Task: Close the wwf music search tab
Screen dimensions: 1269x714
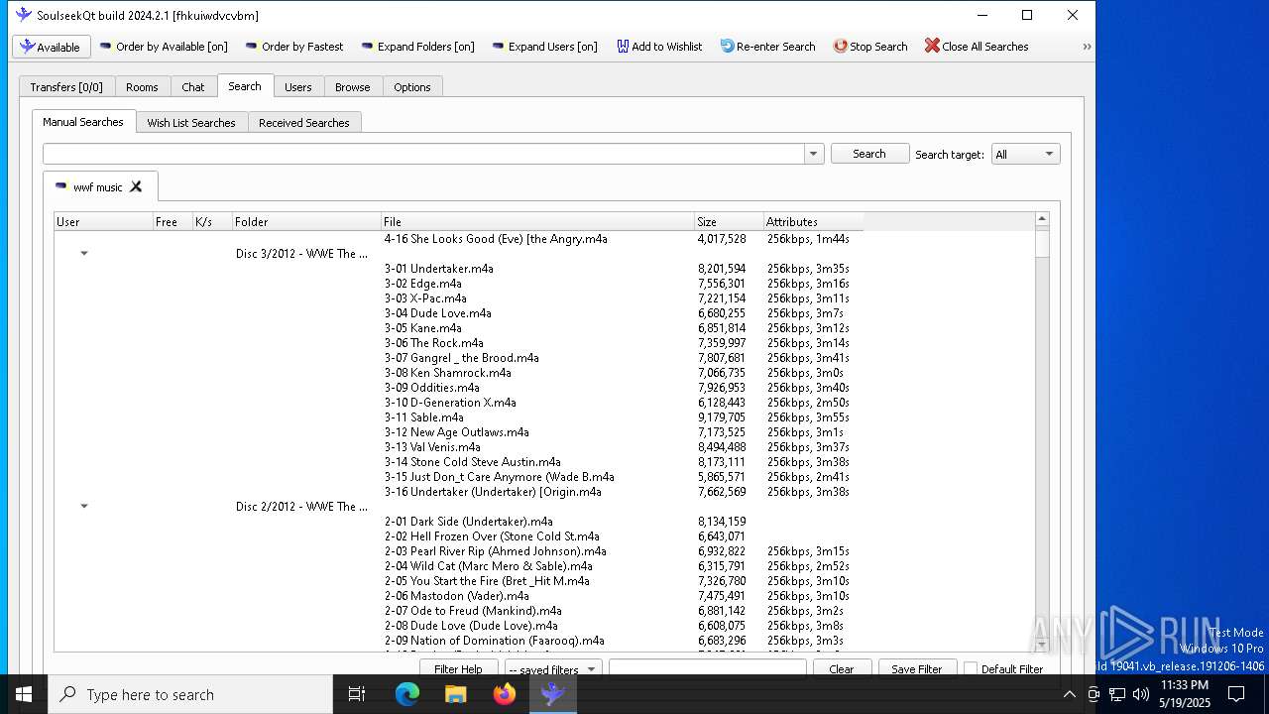Action: click(136, 186)
